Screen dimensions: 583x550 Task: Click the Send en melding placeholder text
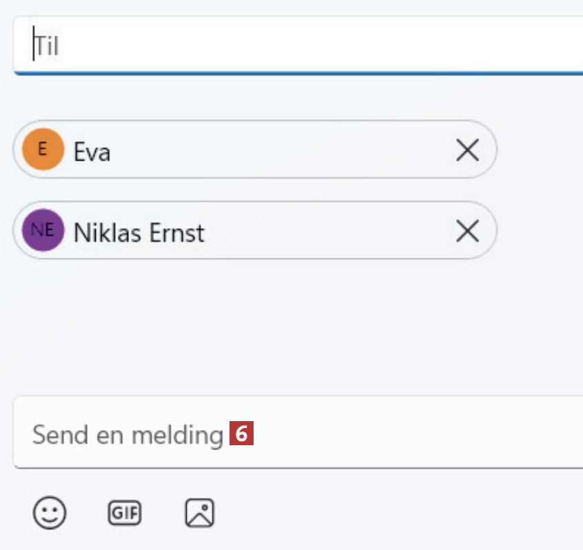pos(128,435)
